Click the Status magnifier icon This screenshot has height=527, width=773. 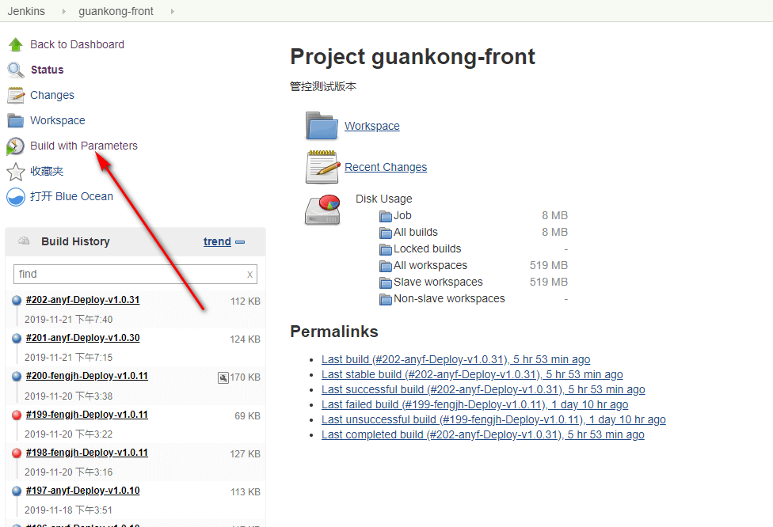pos(16,70)
